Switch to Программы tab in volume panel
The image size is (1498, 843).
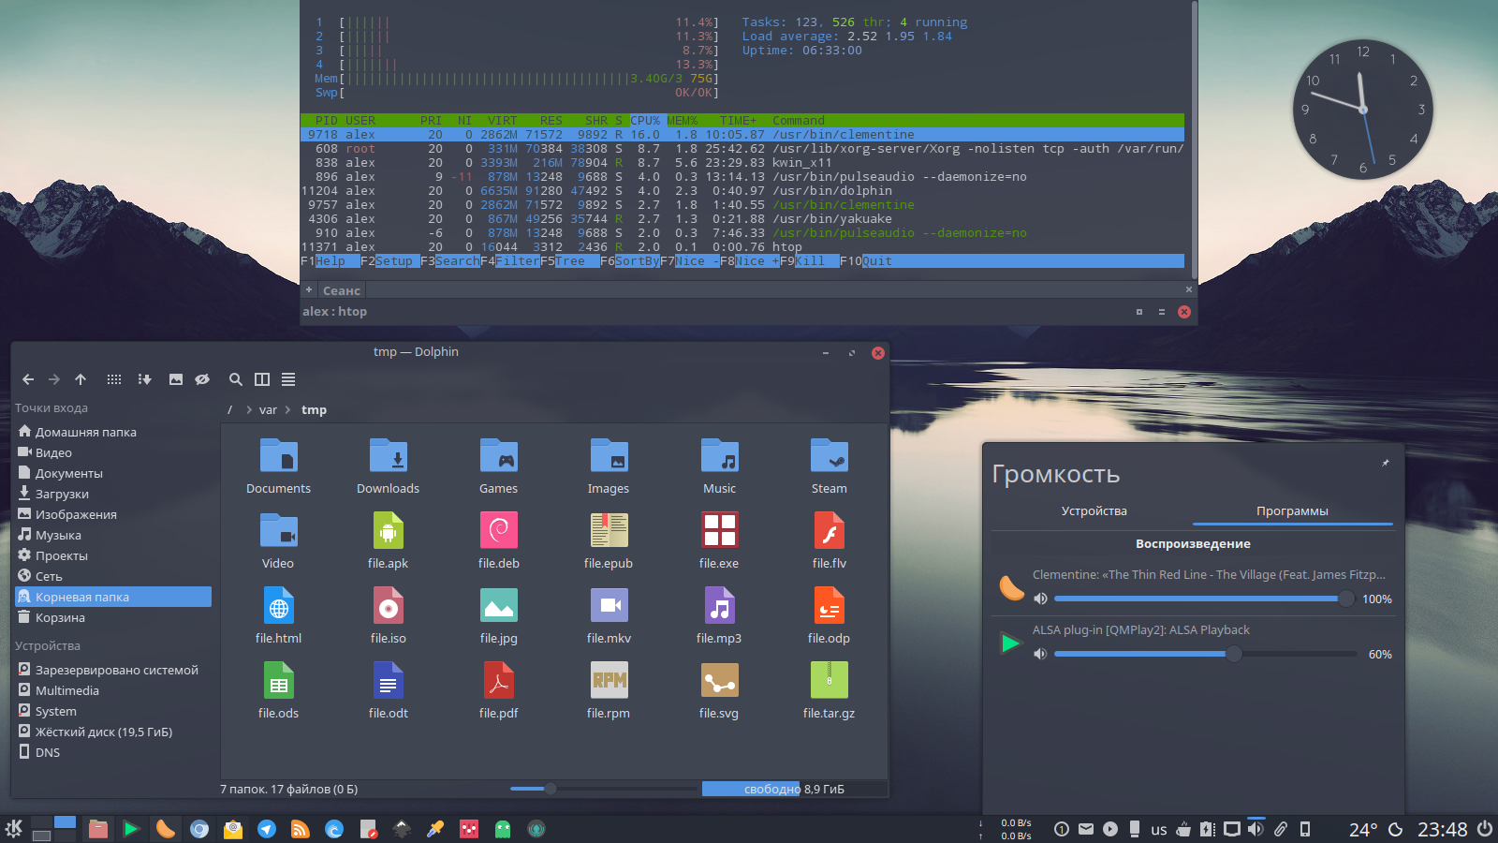tap(1292, 510)
